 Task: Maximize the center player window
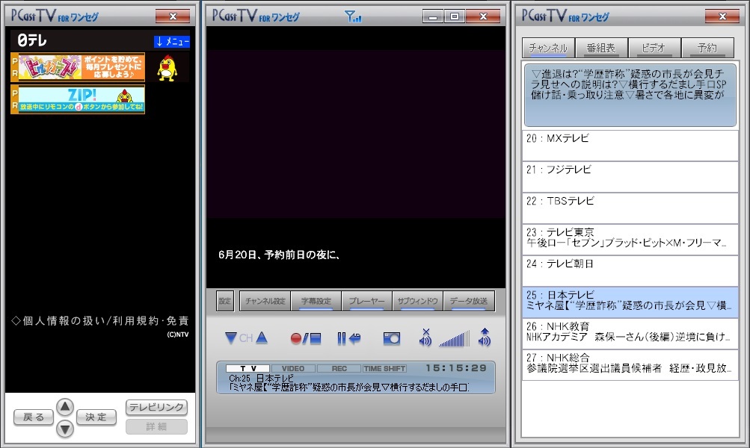(x=455, y=16)
